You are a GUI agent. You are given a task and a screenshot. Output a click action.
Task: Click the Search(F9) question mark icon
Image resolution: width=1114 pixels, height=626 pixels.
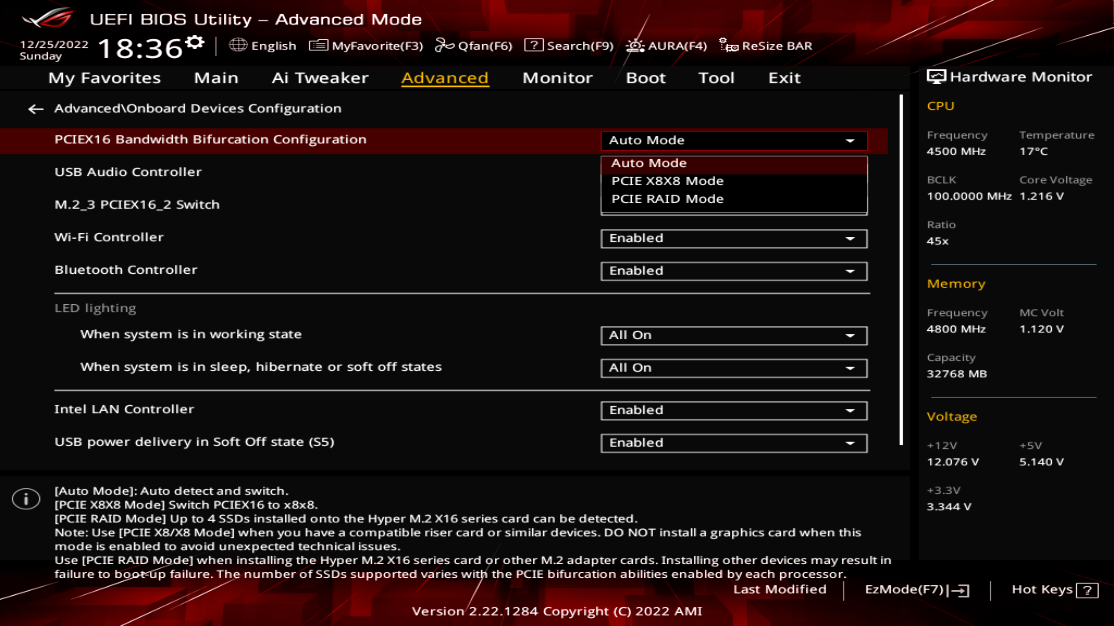coord(534,45)
